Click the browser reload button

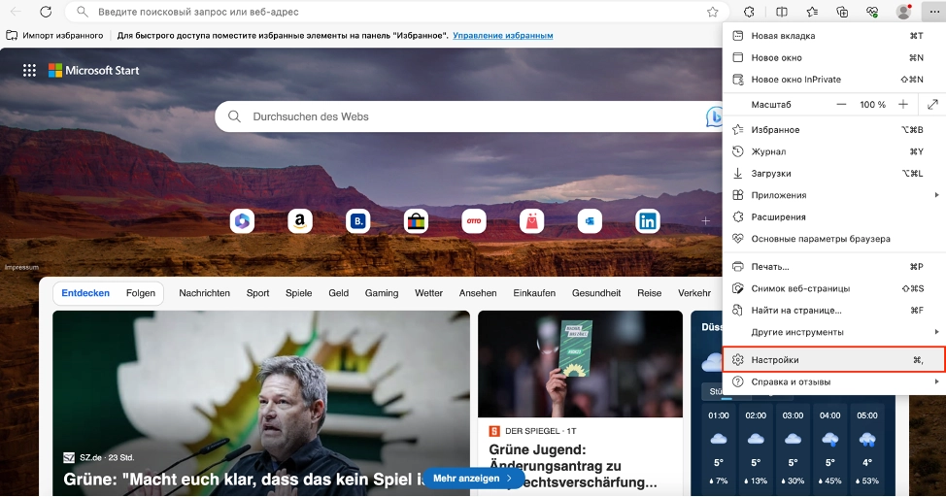[46, 12]
